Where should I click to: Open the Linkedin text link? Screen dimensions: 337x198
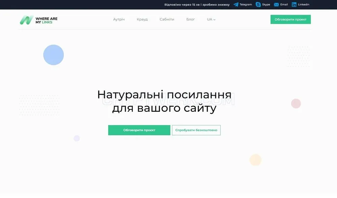pos(304,4)
